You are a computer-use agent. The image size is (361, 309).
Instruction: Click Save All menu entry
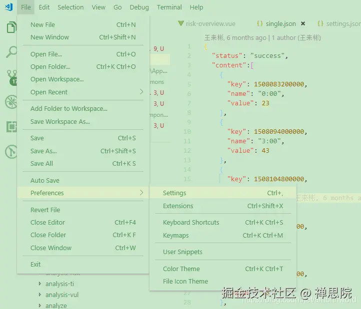(83, 163)
